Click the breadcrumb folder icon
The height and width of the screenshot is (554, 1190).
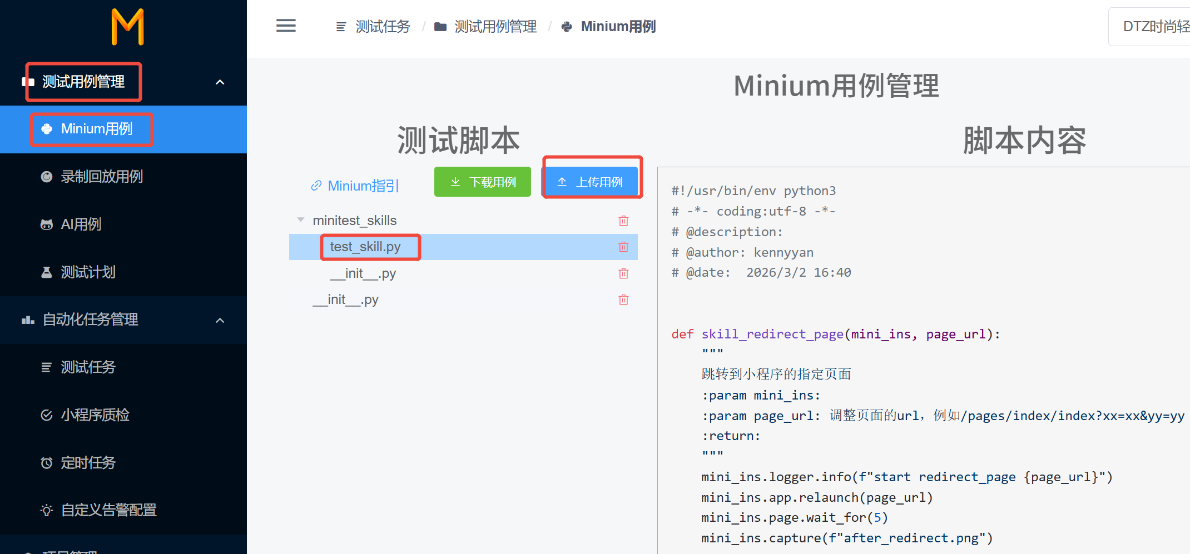click(x=440, y=27)
